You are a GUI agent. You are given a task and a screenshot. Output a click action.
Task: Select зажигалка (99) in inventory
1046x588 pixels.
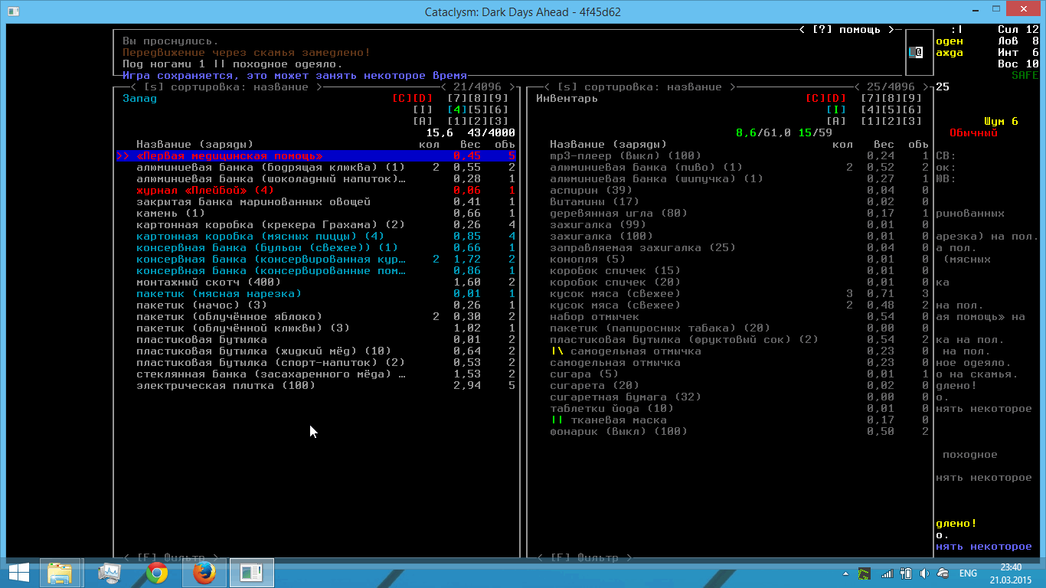730,225
